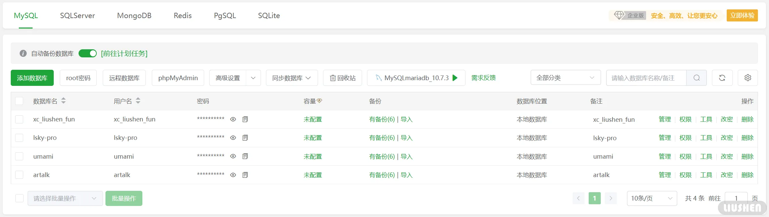Switch to the Redis tab
This screenshot has height=217, width=769.
183,16
